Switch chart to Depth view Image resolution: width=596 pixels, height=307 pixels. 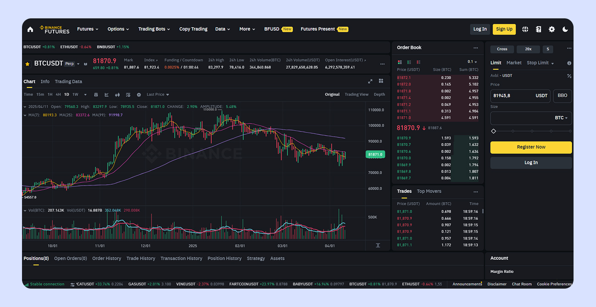tap(380, 95)
